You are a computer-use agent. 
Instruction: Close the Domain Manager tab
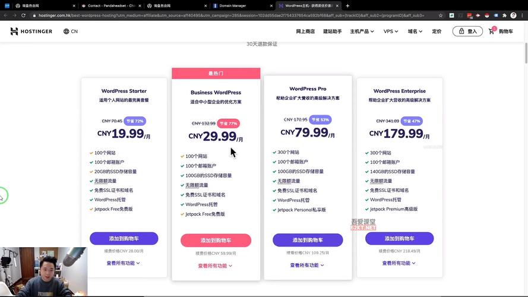tap(271, 6)
